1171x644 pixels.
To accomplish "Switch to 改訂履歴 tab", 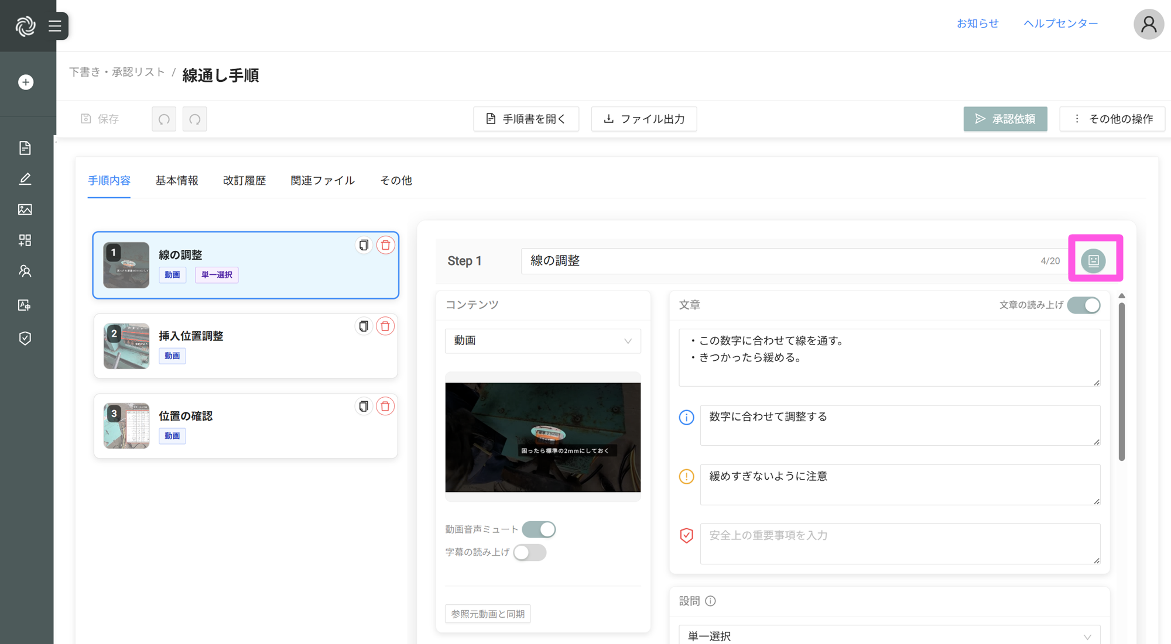I will 244,181.
